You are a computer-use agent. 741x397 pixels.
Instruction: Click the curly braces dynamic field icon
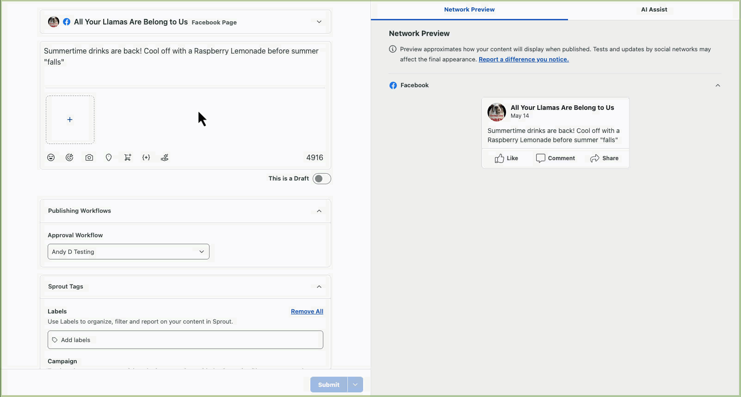(x=146, y=157)
